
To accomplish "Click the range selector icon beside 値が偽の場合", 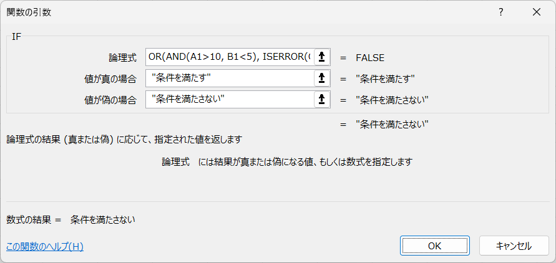I will (x=322, y=100).
